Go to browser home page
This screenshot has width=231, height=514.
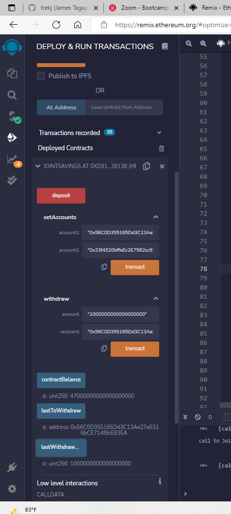point(78,25)
